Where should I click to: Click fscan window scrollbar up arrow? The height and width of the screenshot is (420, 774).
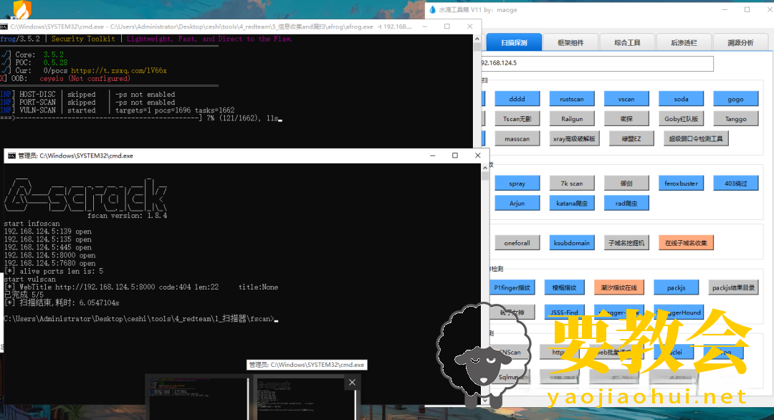tap(485, 168)
